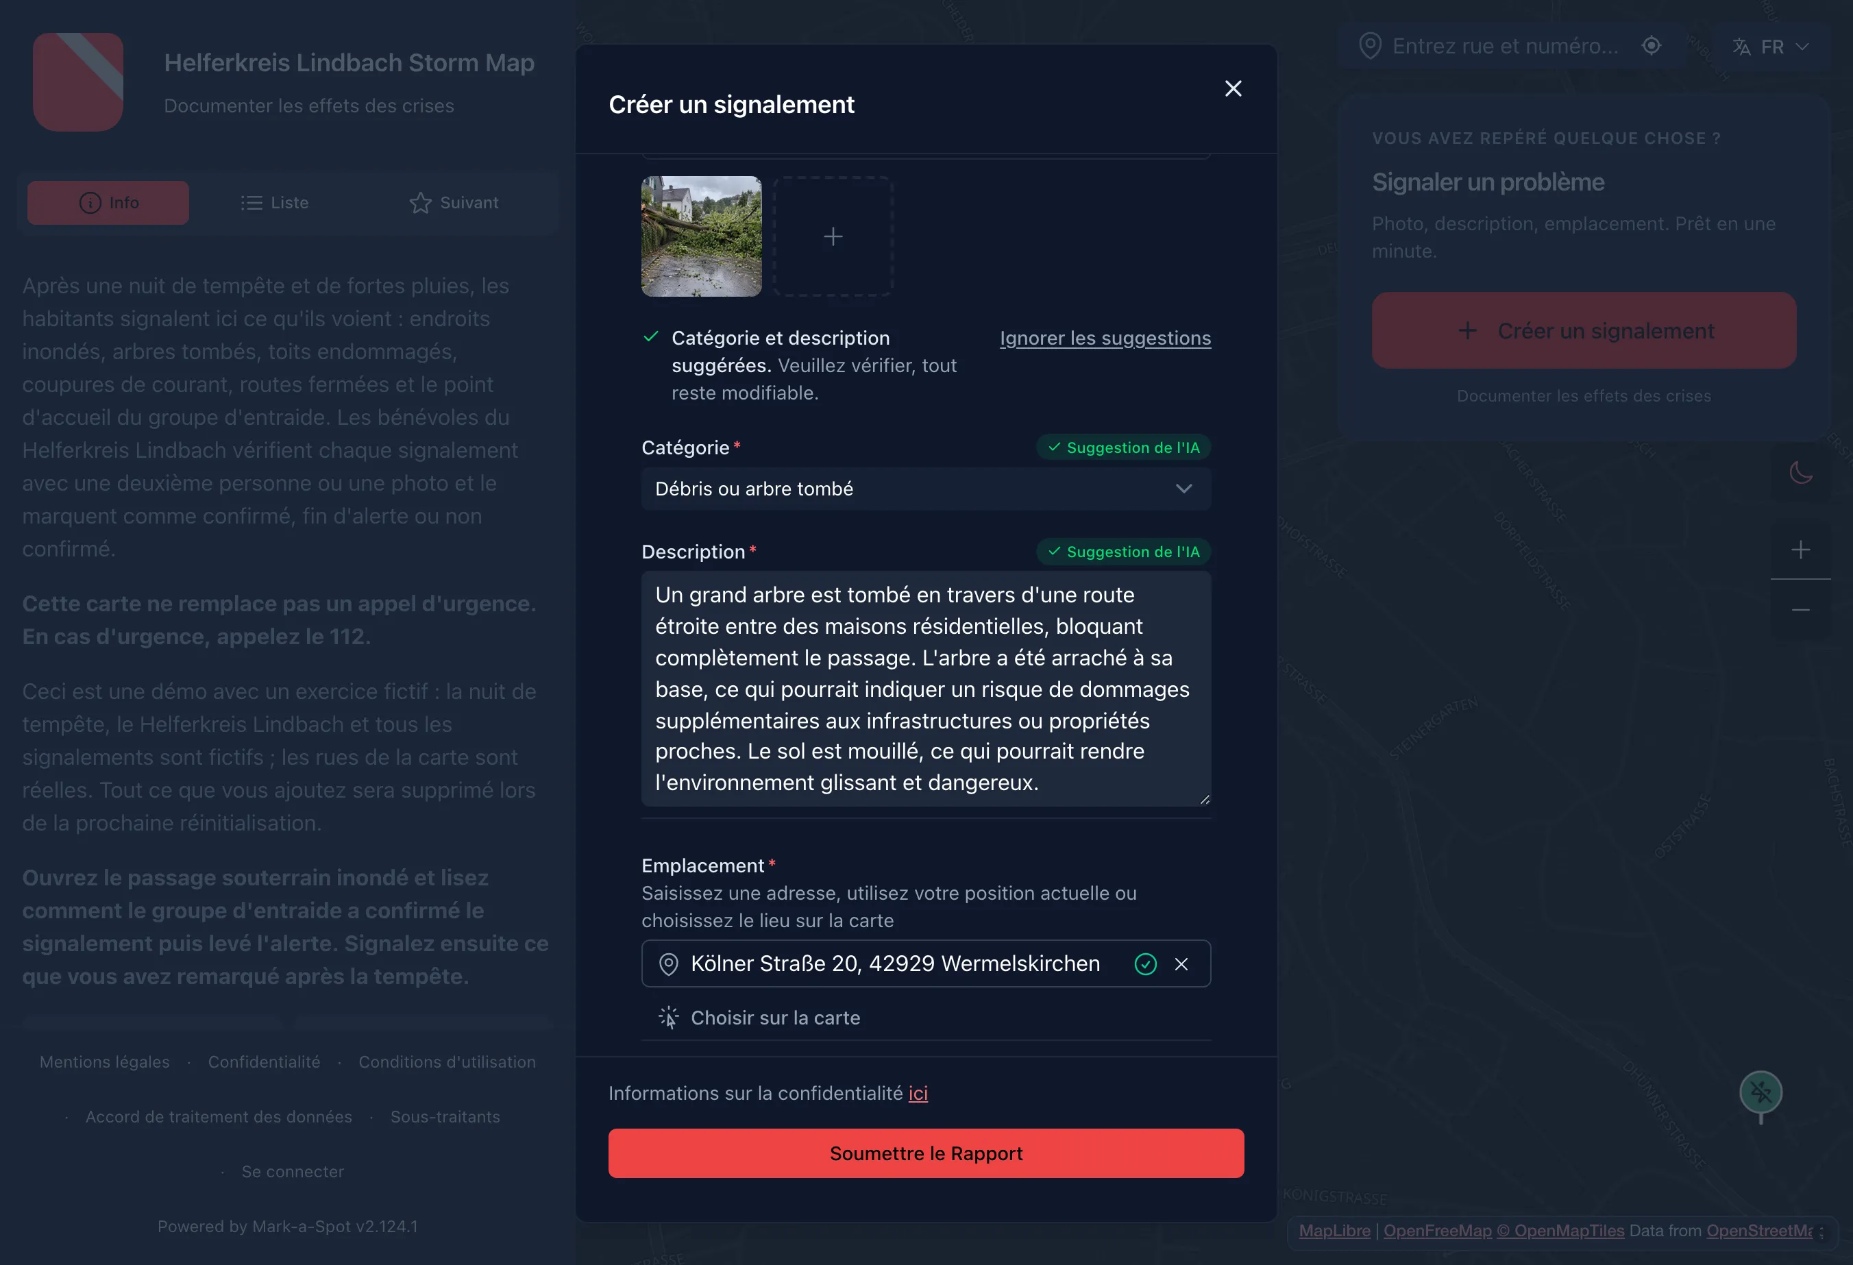Zoom out the map with minus button

[1800, 610]
